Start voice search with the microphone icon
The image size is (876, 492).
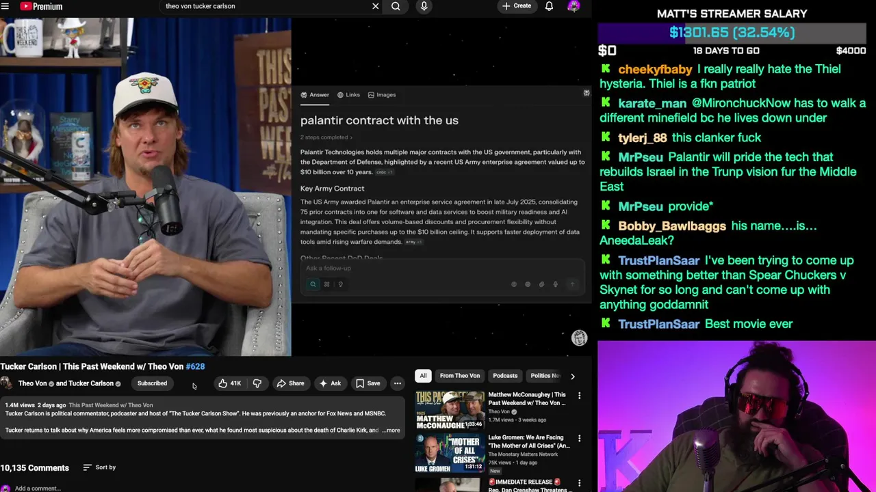(424, 6)
